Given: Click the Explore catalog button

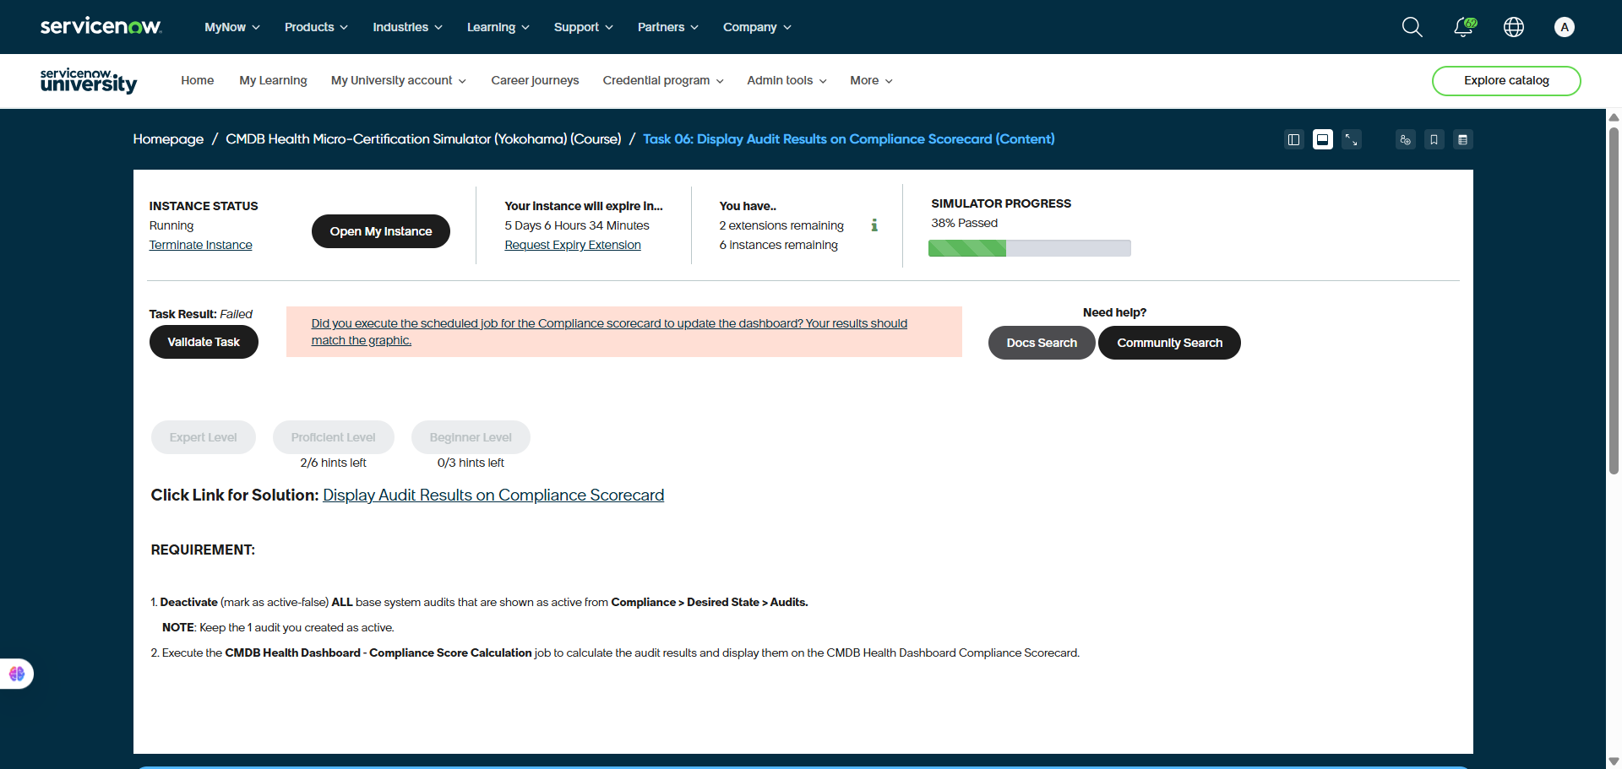Looking at the screenshot, I should 1506,81.
